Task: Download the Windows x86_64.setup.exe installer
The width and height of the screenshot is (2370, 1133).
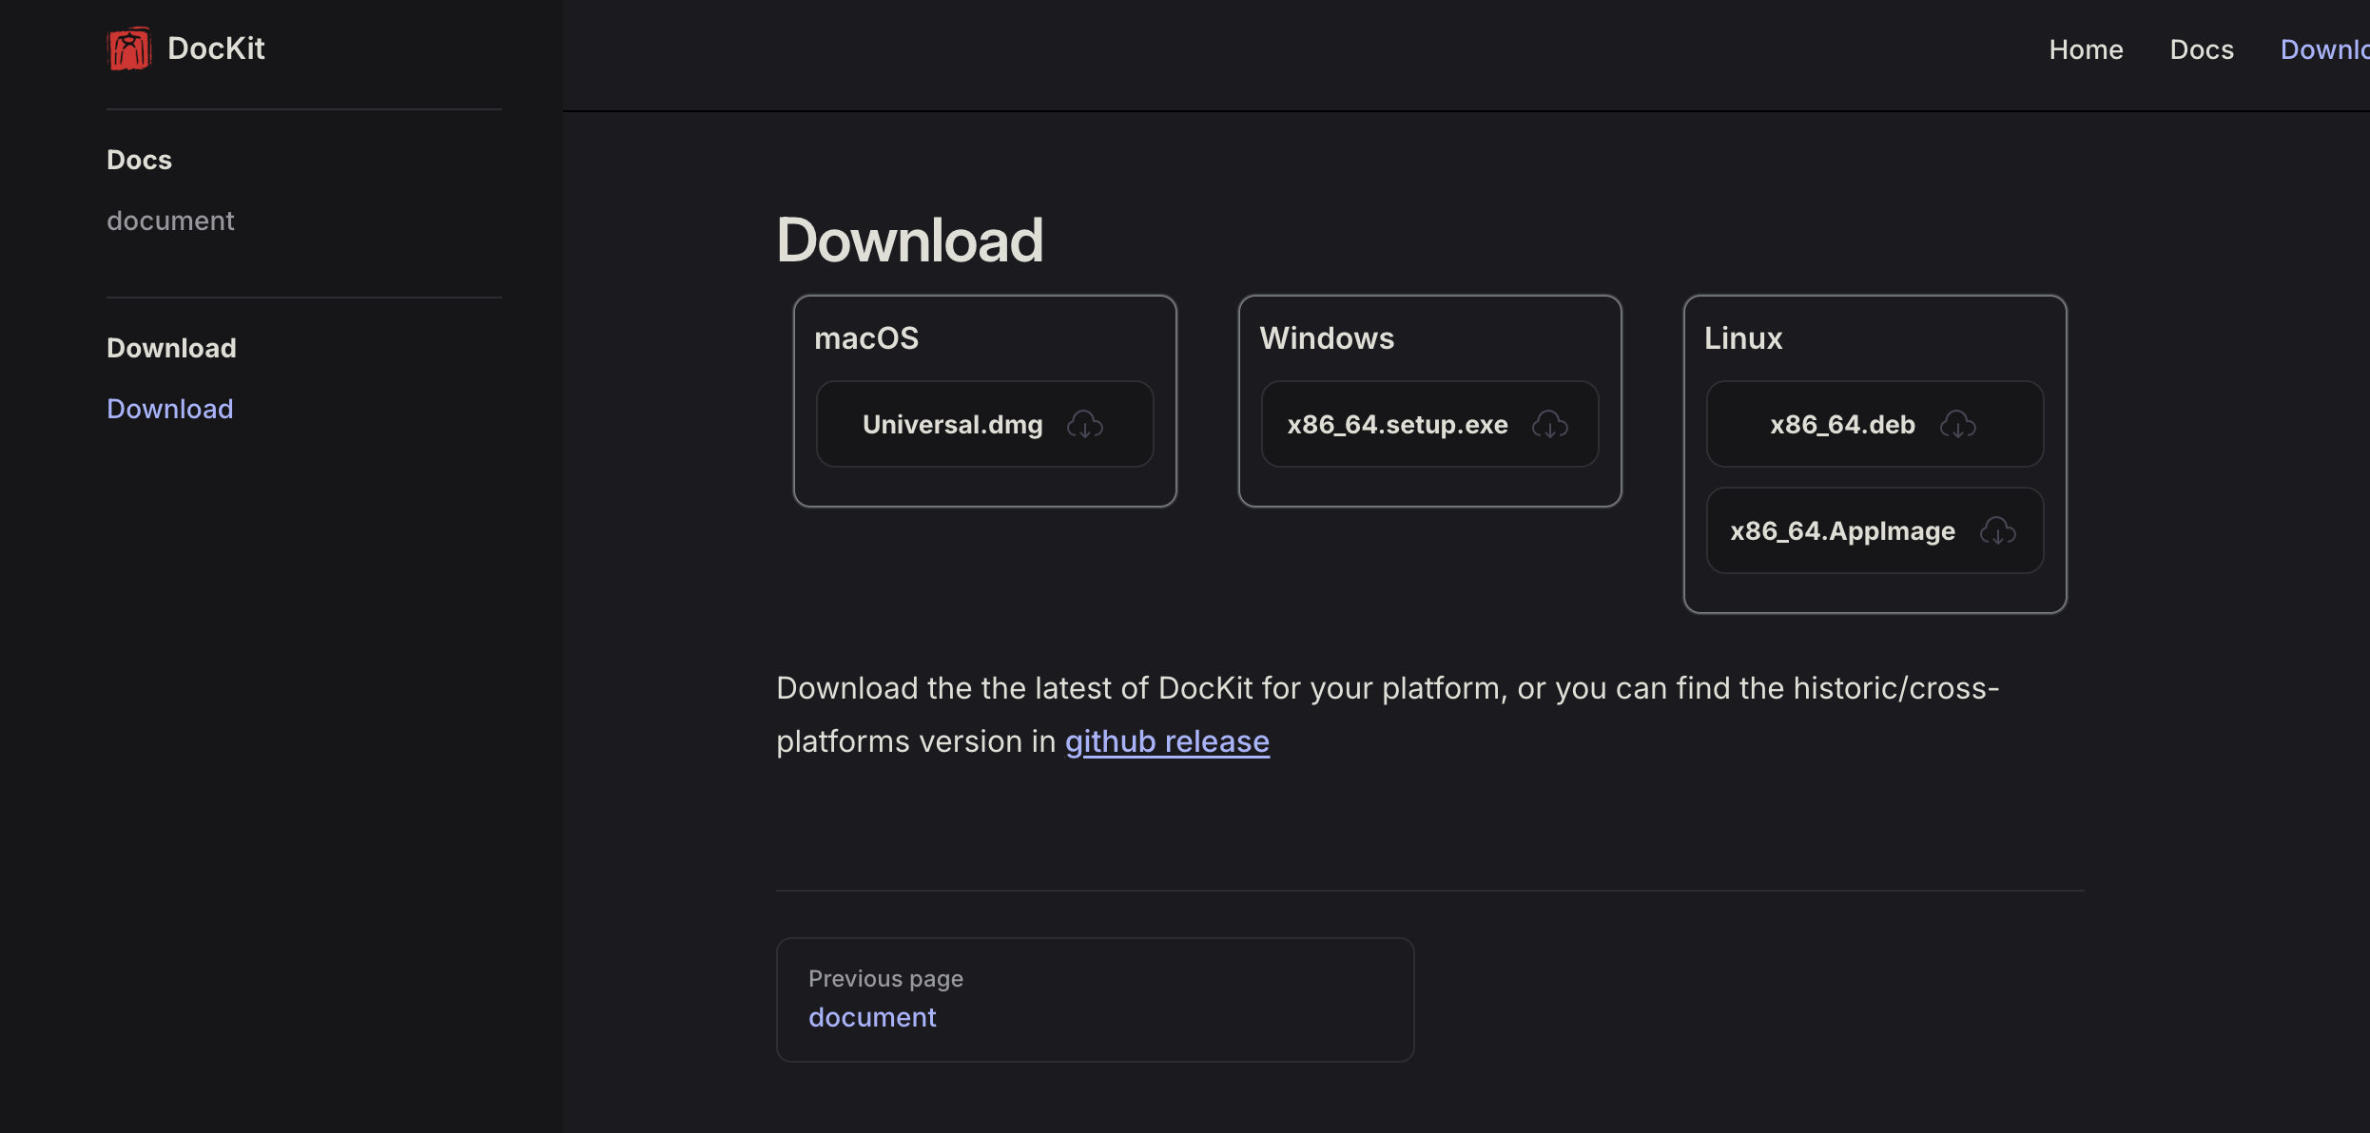Action: (x=1429, y=424)
